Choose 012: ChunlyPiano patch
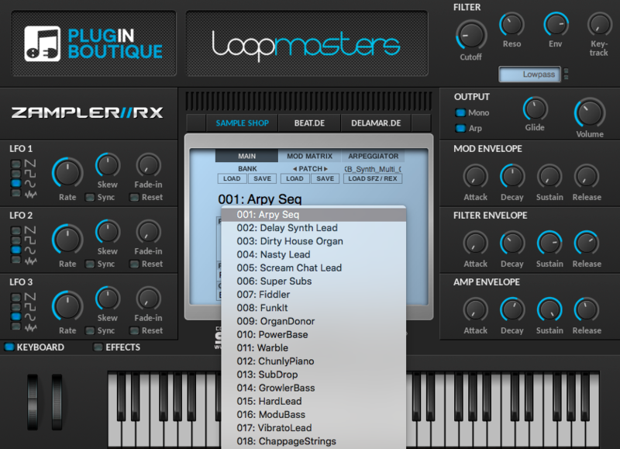This screenshot has height=449, width=620. 314,361
